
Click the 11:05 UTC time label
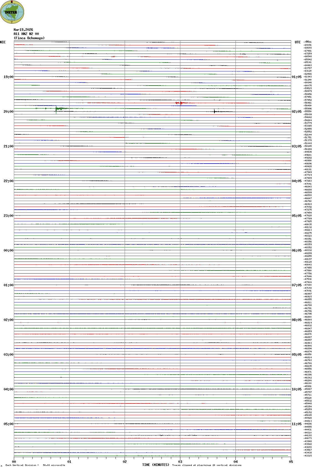(x=296, y=424)
